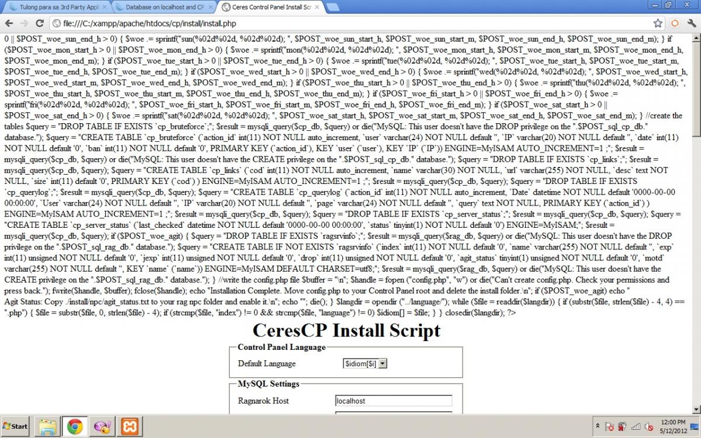This screenshot has width=701, height=438.
Task: Open the Windows Start menu
Action: click(16, 426)
